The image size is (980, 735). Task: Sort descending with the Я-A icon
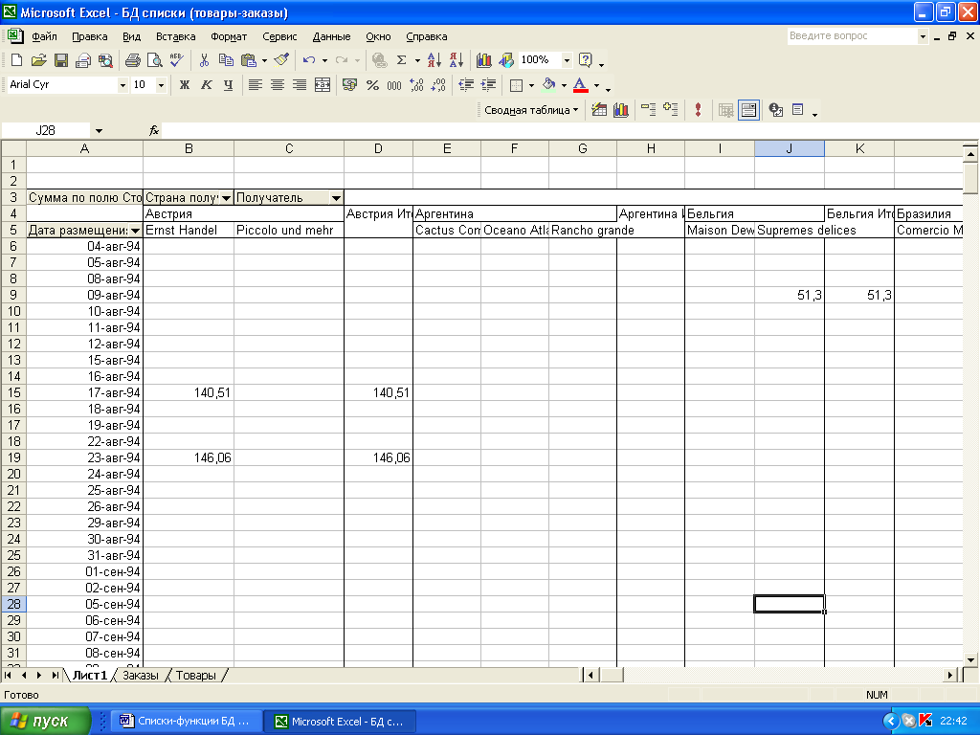(x=457, y=60)
